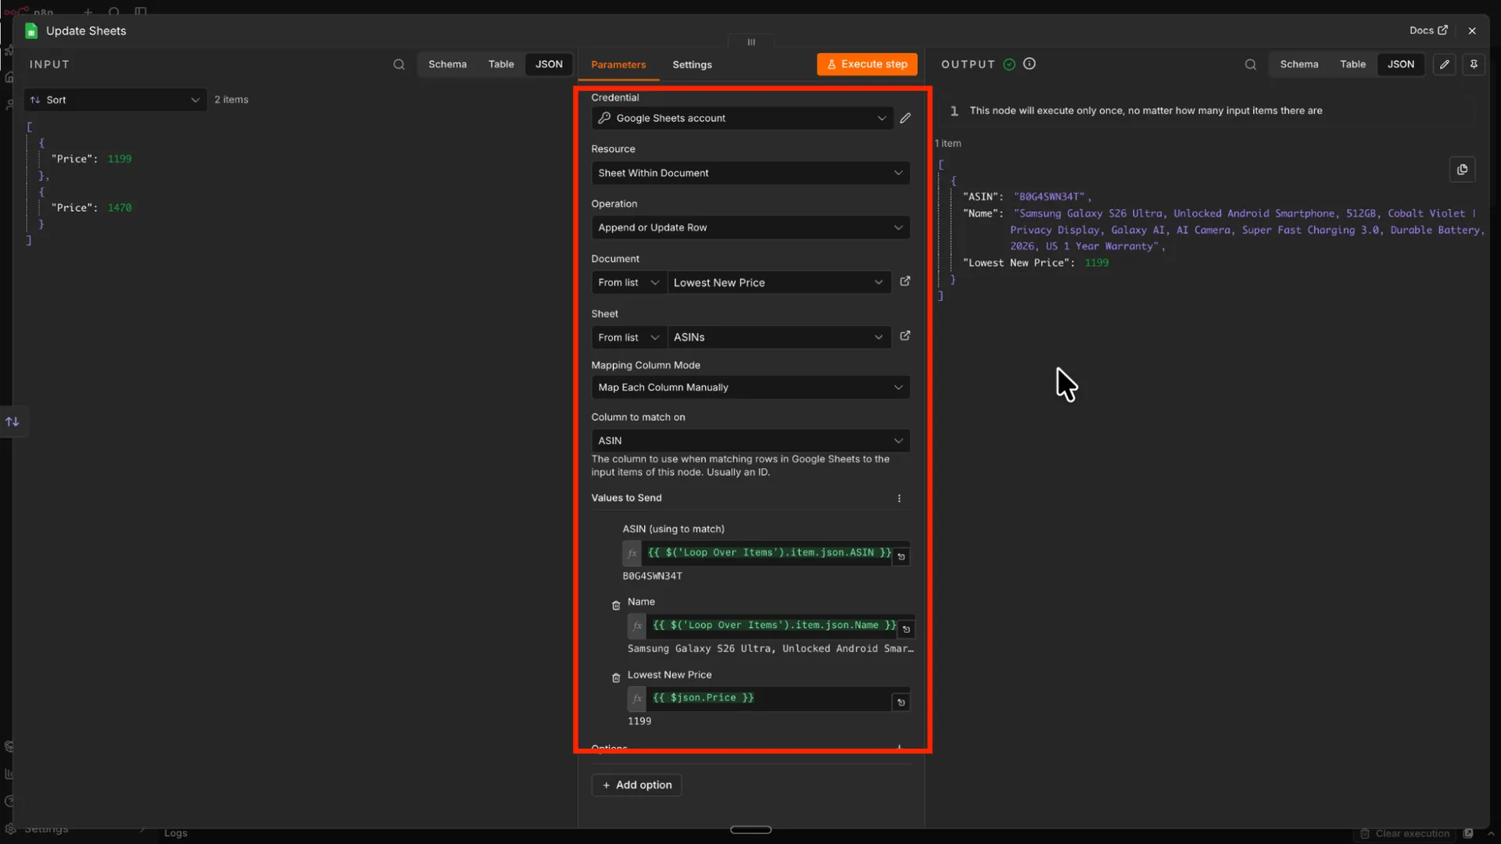Open the ASINs sheet in new tab
1501x844 pixels.
pyautogui.click(x=905, y=336)
